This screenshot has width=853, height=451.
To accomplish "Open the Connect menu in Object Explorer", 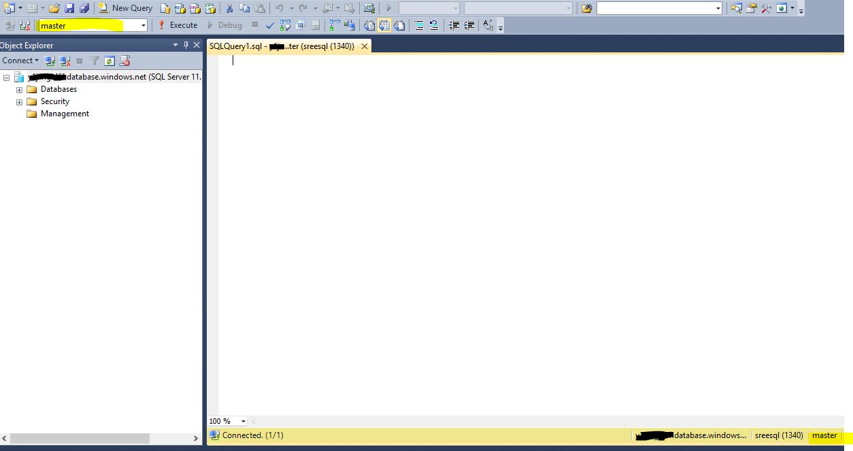I will click(x=19, y=61).
